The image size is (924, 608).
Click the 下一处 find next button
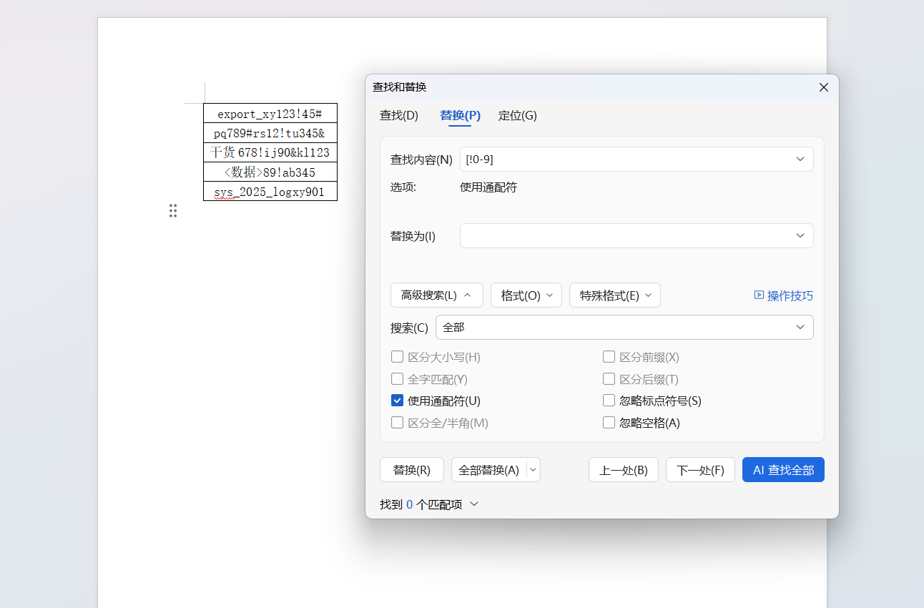pyautogui.click(x=700, y=469)
